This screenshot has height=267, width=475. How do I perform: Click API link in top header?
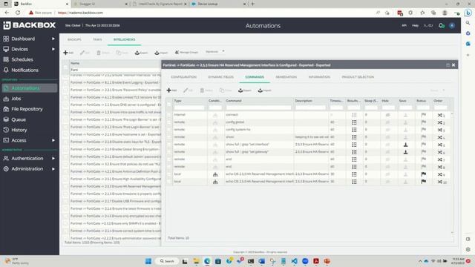[x=404, y=25]
